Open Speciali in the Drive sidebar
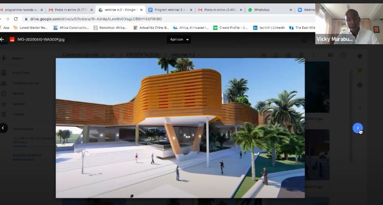383x205 pixels. tap(13, 104)
